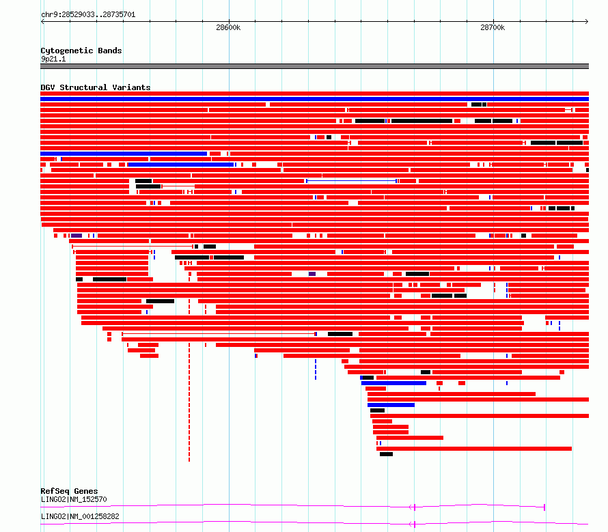Select the full-width blue variant bar
The width and height of the screenshot is (608, 532).
tap(314, 99)
